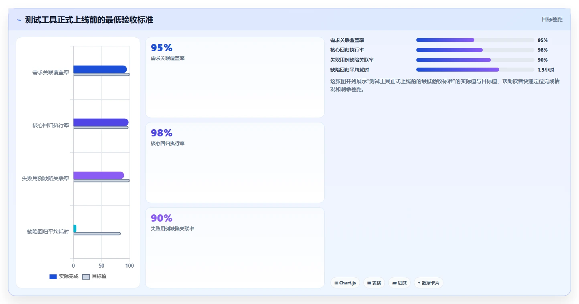Click the x-axis tick label 100
This screenshot has height=304, width=579.
point(129,266)
